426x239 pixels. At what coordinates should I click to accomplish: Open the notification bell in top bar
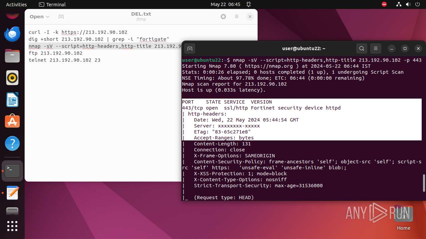(249, 4)
